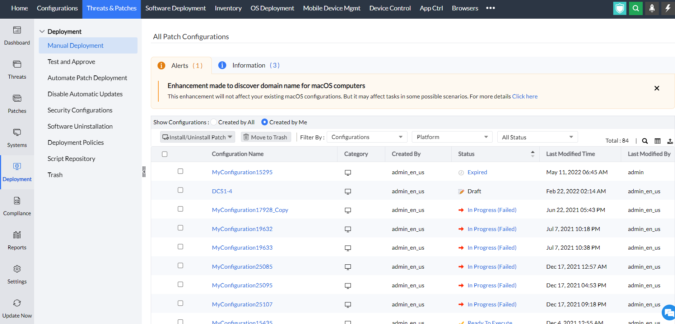
Task: Open the Threats sidebar icon
Action: (17, 64)
